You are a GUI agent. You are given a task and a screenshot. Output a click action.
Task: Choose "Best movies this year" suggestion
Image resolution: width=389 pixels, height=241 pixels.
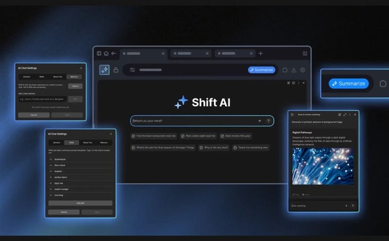pos(235,136)
